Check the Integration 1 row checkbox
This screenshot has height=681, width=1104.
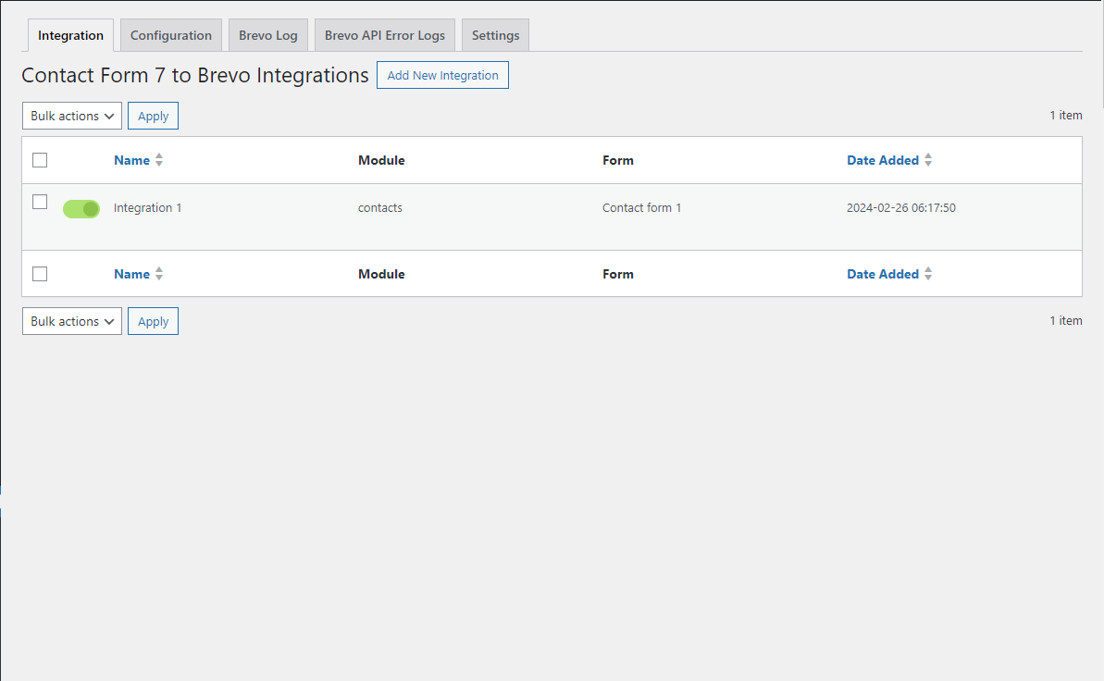coord(40,202)
